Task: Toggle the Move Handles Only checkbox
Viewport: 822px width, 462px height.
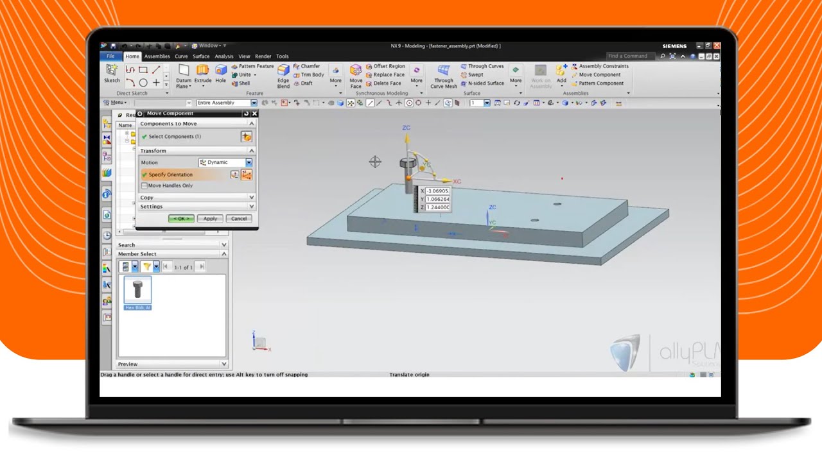Action: point(144,185)
